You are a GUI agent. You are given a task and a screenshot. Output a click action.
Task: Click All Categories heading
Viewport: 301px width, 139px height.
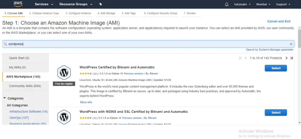[17, 105]
